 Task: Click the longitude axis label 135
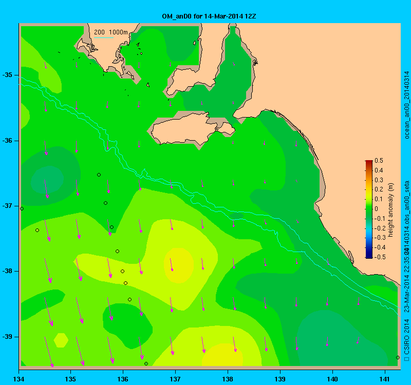(70, 379)
